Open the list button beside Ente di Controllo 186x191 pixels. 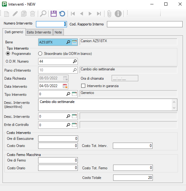point(74,125)
